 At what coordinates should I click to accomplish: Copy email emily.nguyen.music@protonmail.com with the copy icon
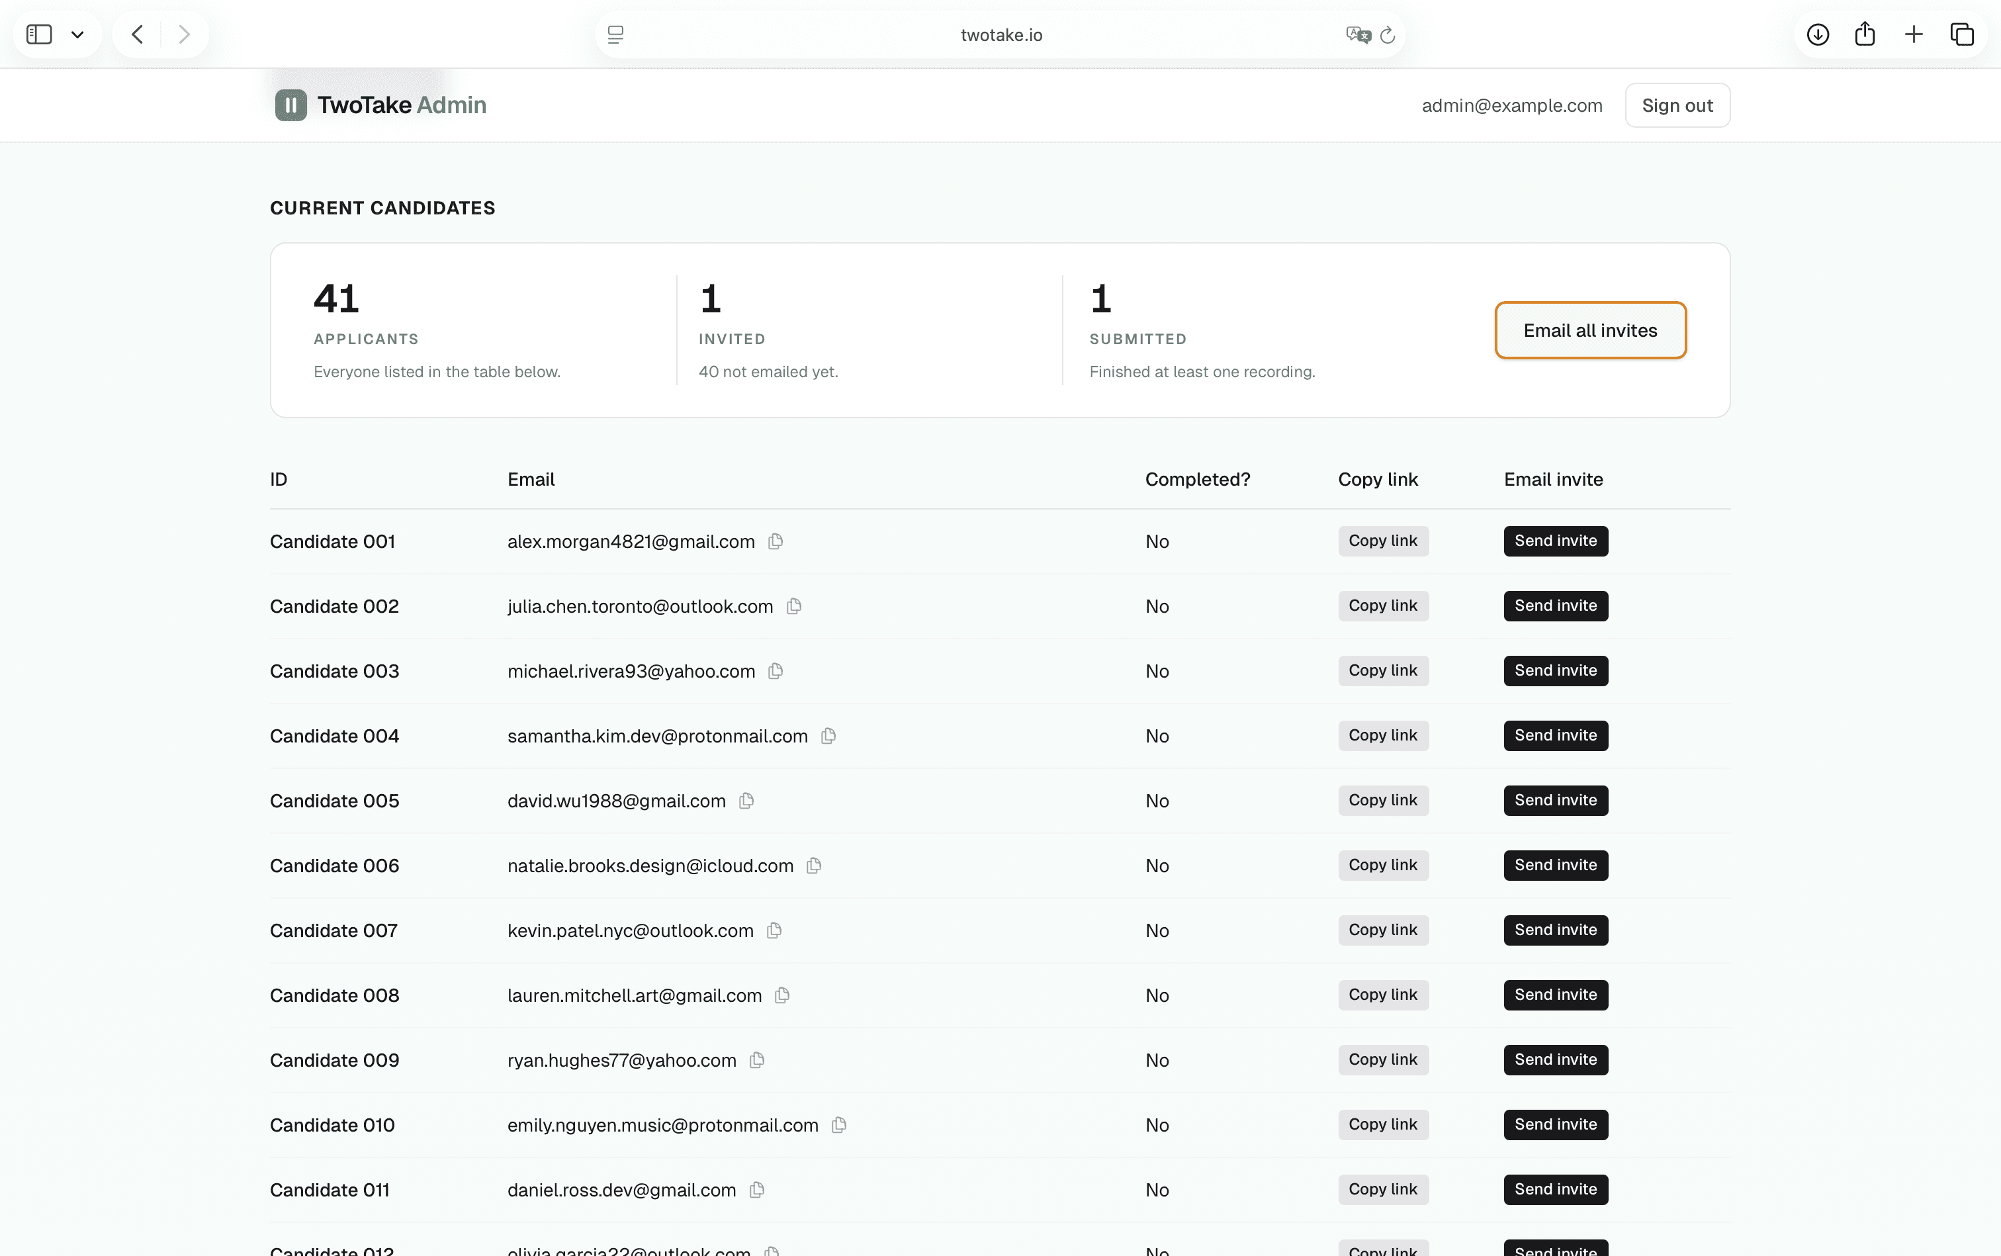point(839,1124)
